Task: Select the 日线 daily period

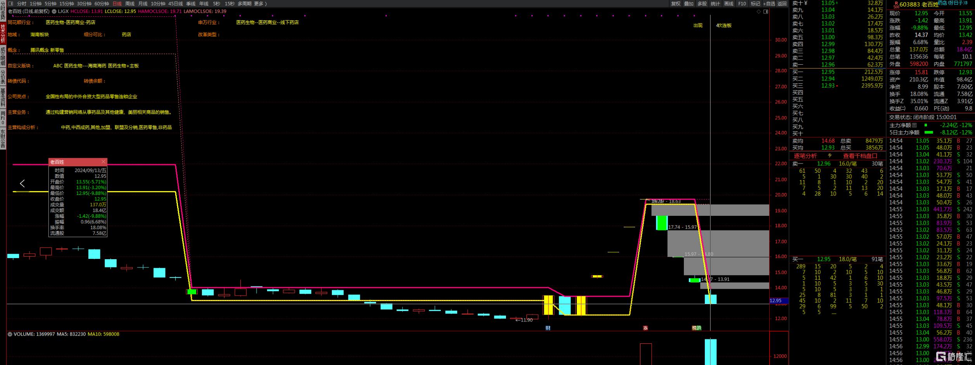Action: [117, 3]
